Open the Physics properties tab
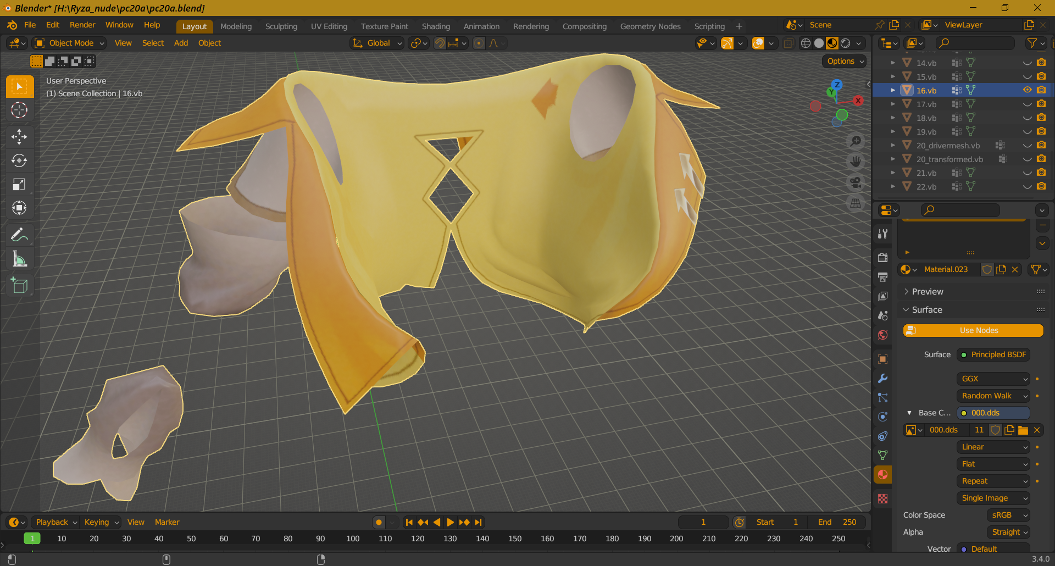 point(882,417)
